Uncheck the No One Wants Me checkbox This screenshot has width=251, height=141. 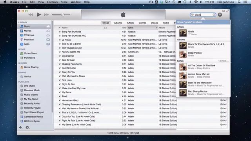[60, 52]
